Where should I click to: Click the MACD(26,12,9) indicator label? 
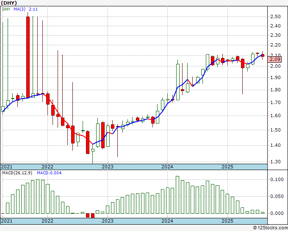pos(17,173)
